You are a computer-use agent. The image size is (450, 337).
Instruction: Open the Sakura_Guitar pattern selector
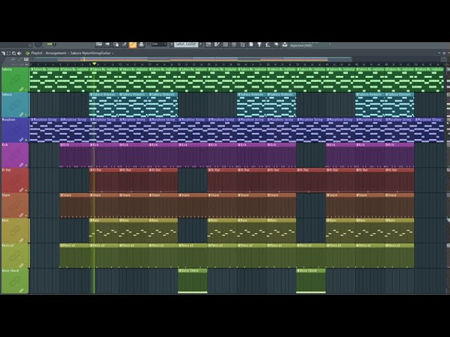pyautogui.click(x=186, y=44)
